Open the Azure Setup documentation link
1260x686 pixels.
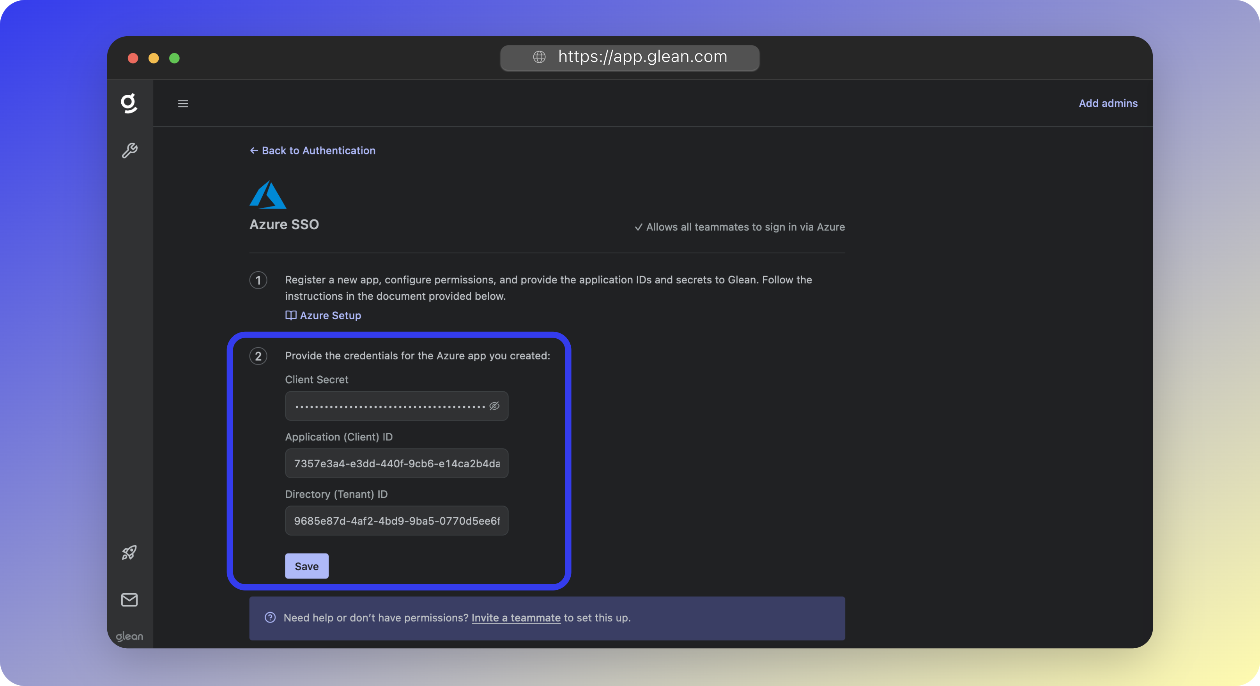330,315
